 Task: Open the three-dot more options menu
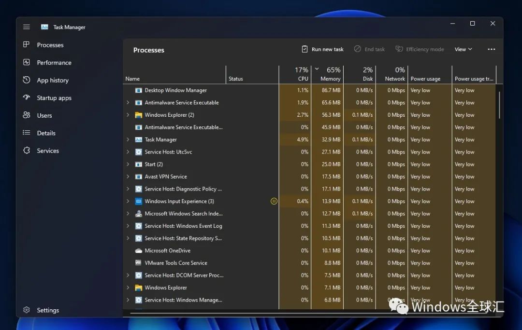coord(492,49)
